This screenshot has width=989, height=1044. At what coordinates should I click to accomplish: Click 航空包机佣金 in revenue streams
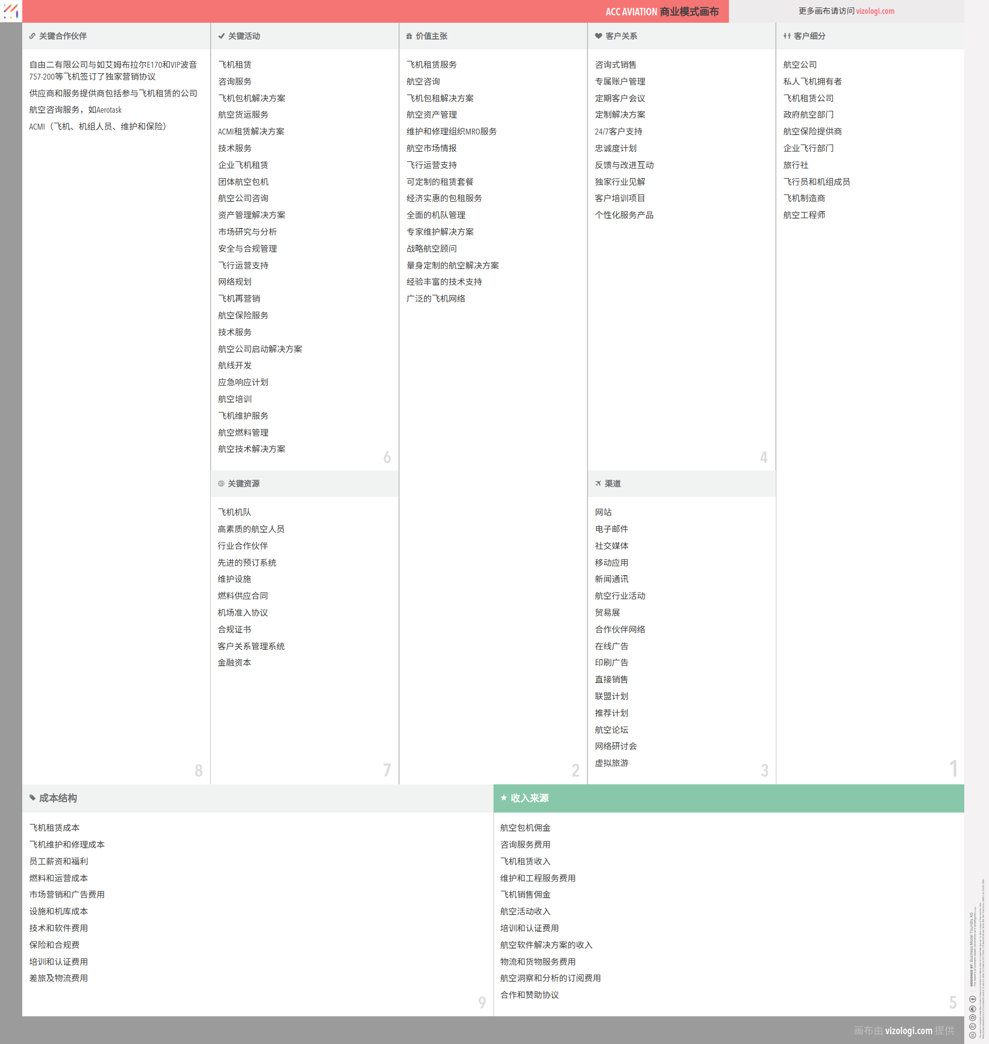pos(525,827)
